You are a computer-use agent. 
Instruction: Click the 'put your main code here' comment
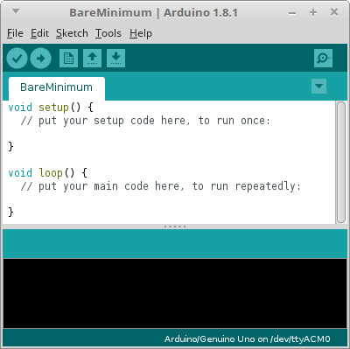pyautogui.click(x=161, y=186)
